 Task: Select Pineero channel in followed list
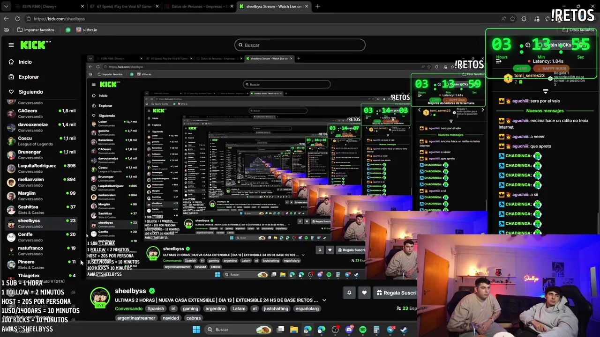[41, 264]
